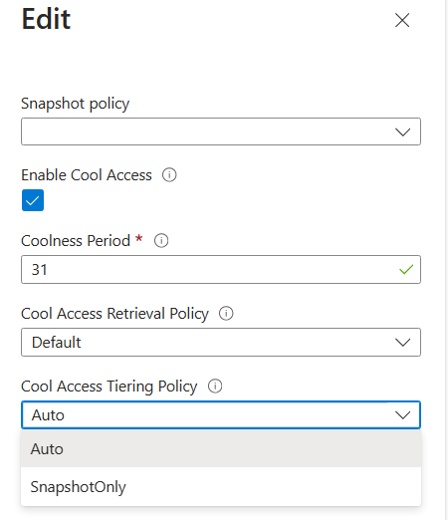Click the Enable Cool Access label
The image size is (448, 520).
[87, 174]
